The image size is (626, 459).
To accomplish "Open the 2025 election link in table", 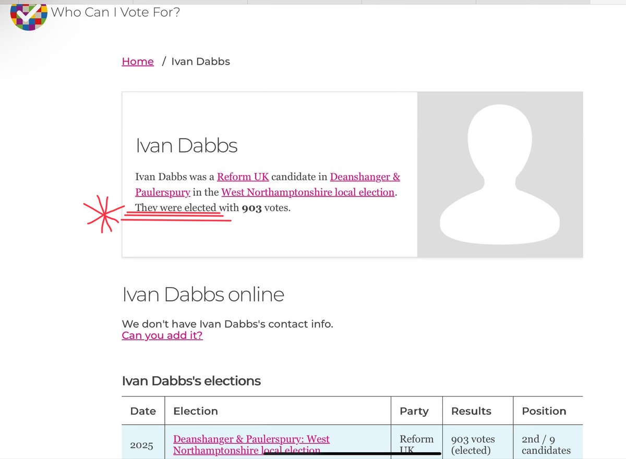I will click(x=251, y=444).
